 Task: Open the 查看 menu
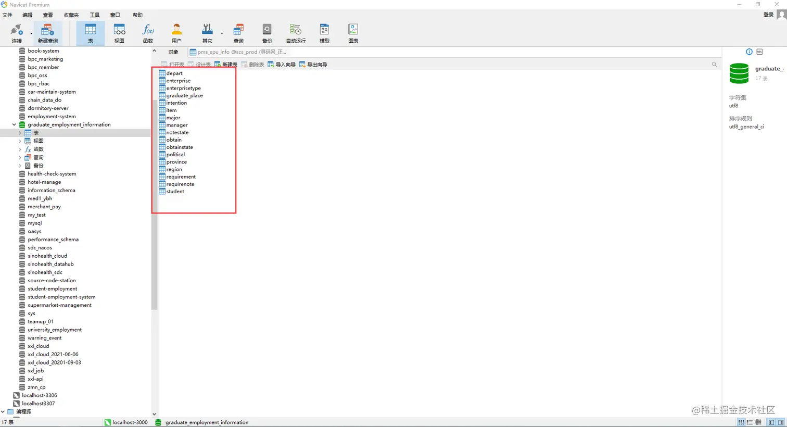(48, 15)
